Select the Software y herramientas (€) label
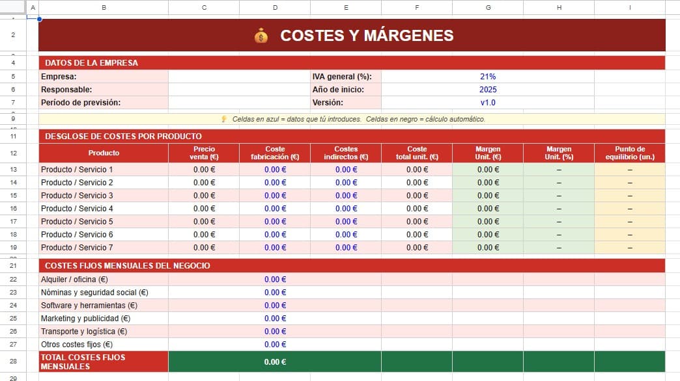 104,305
